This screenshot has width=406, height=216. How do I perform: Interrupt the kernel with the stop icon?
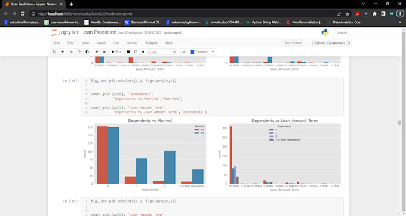coord(128,52)
